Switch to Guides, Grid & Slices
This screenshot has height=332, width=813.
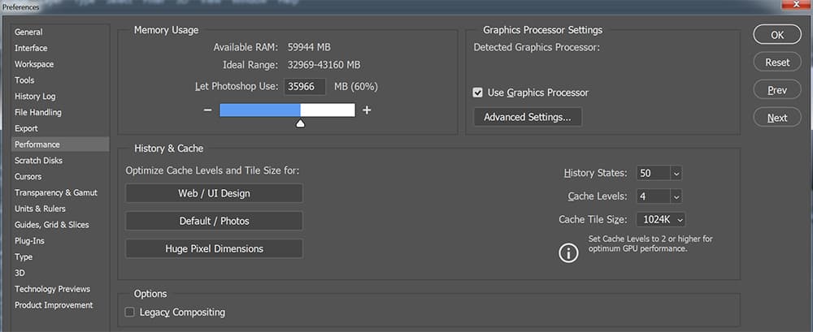point(60,225)
